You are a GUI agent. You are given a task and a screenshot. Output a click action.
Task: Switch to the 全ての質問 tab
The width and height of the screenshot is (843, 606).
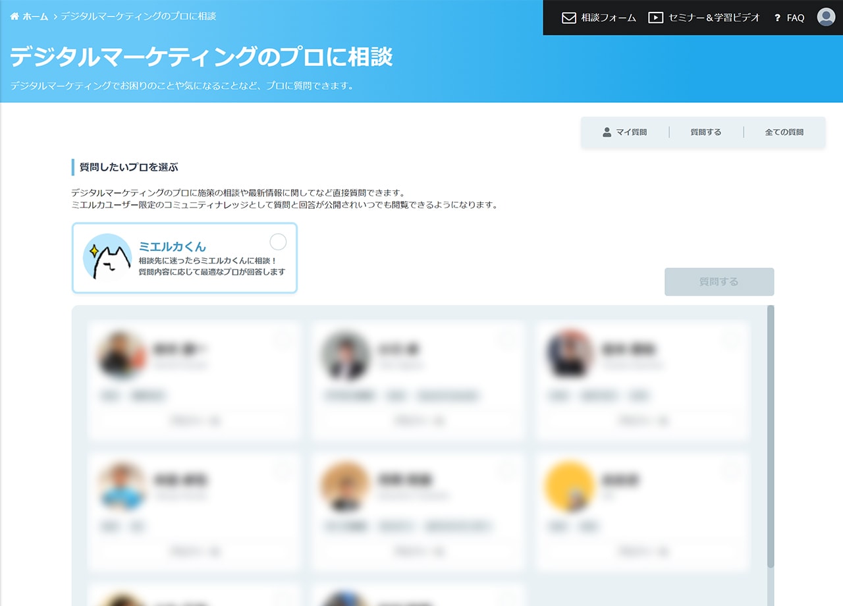click(784, 132)
